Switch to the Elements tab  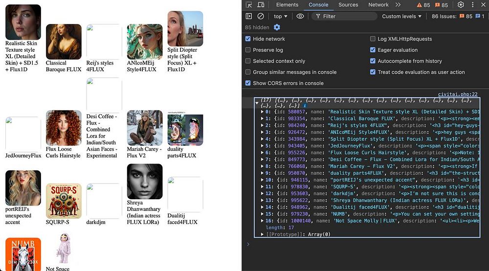pyautogui.click(x=287, y=5)
